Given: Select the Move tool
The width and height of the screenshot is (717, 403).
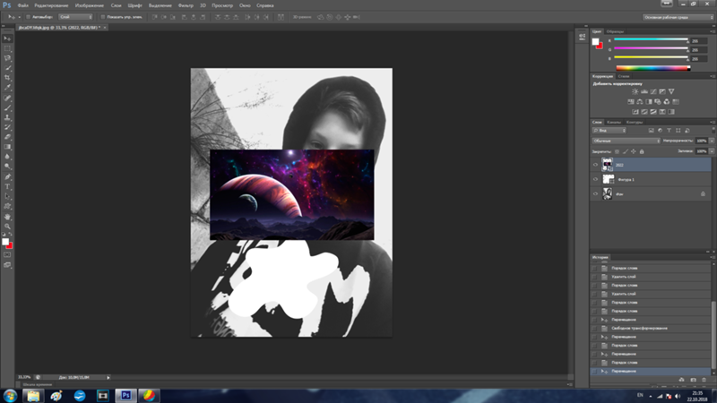Looking at the screenshot, I should tap(7, 39).
